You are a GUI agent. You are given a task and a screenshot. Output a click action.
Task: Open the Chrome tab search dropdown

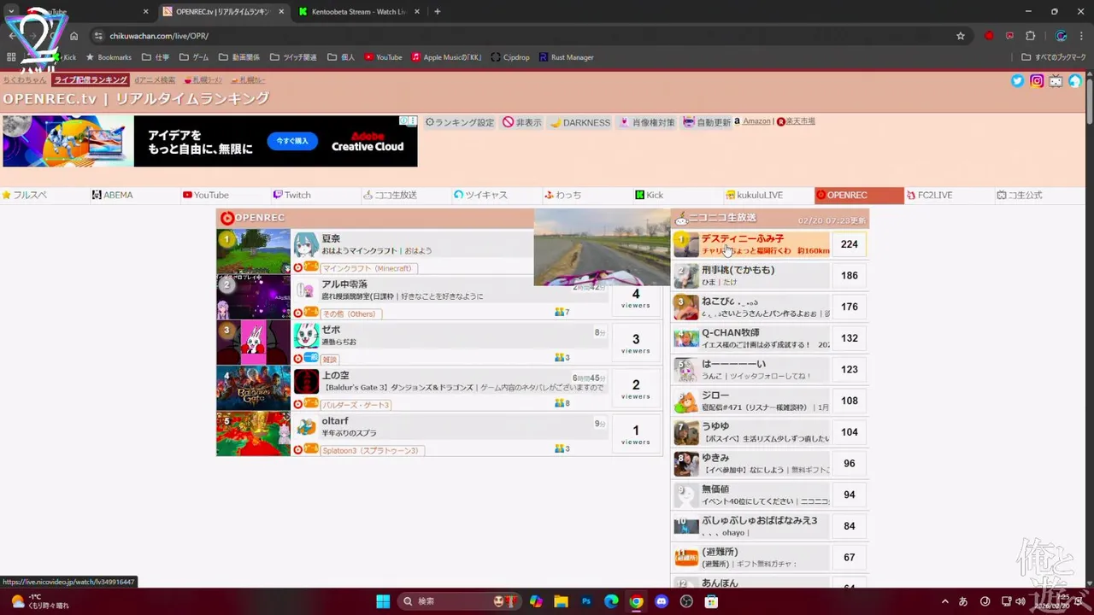coord(12,12)
